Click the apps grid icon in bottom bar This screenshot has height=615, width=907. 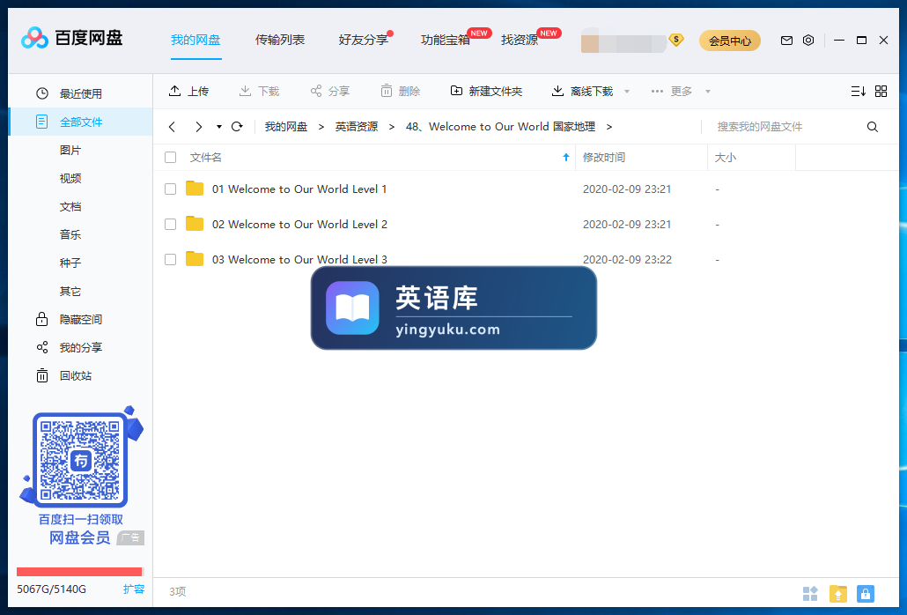point(810,594)
